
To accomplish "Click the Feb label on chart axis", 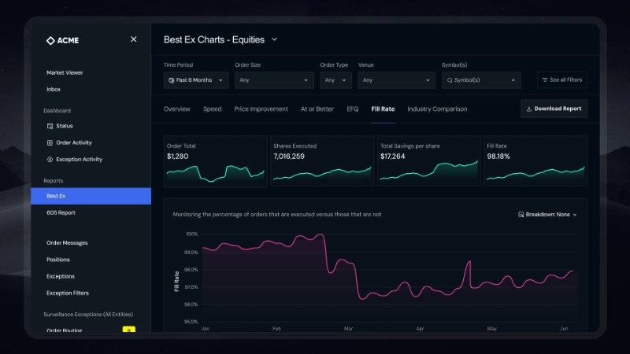I will (x=276, y=329).
